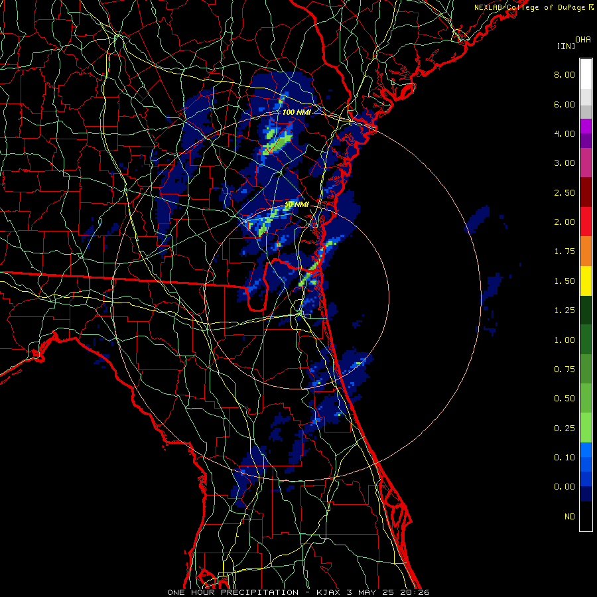Click the 8.00 inch legend label
This screenshot has width=597, height=597.
(x=564, y=74)
